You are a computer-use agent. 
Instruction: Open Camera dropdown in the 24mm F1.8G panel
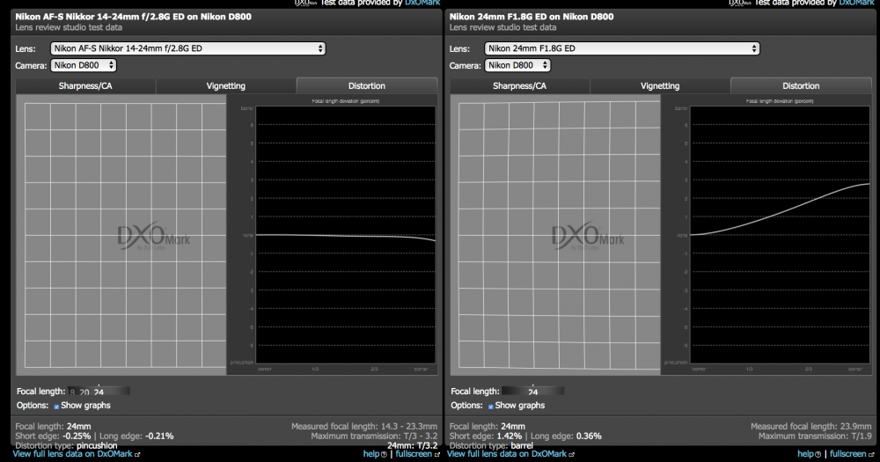click(517, 65)
